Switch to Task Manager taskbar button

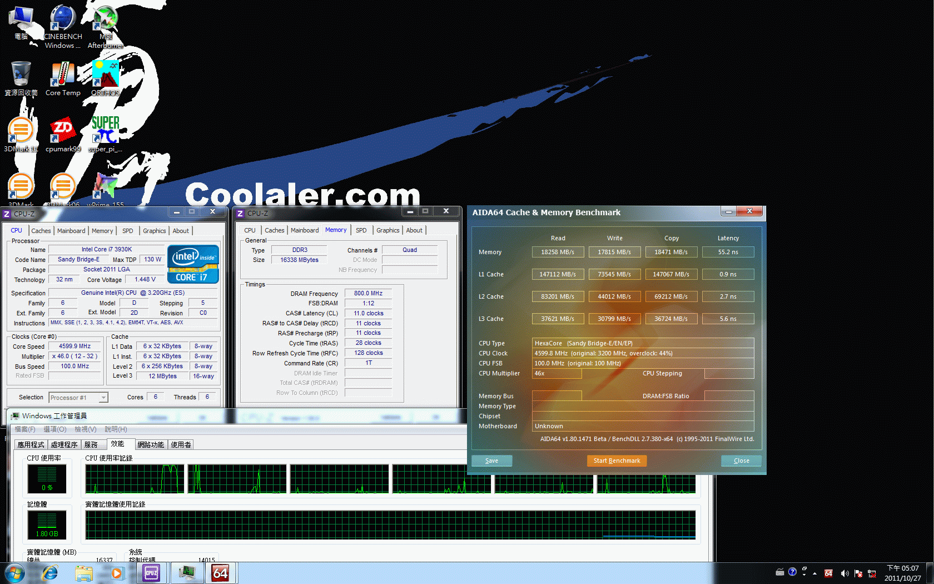pos(187,573)
